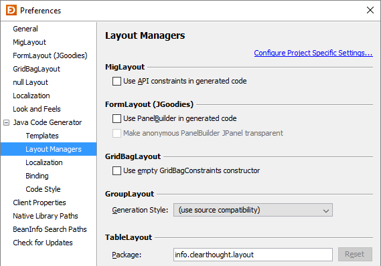This screenshot has height=266, width=381.
Task: Close the Preferences dialog
Action: (x=370, y=10)
